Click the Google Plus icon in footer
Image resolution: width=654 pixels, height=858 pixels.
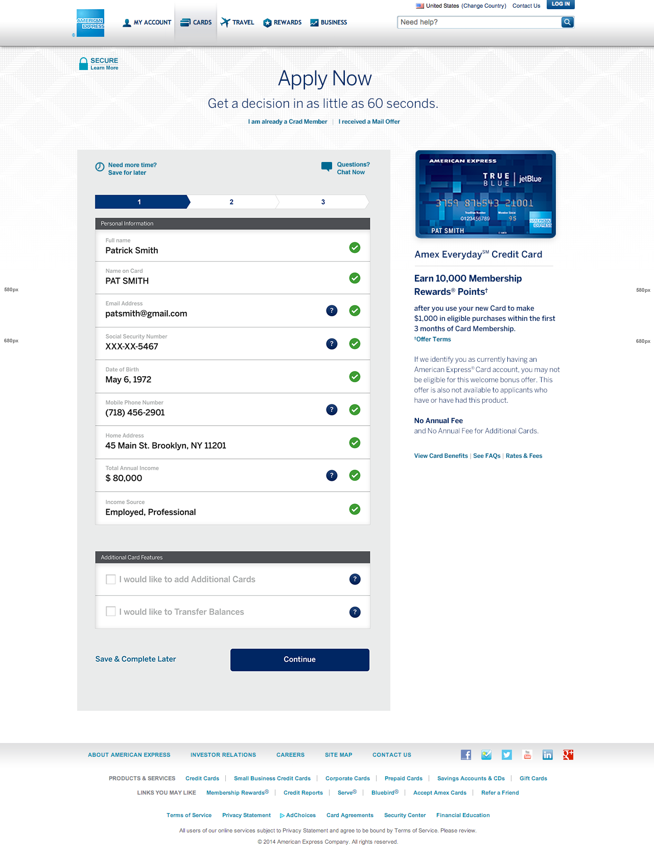coord(568,755)
